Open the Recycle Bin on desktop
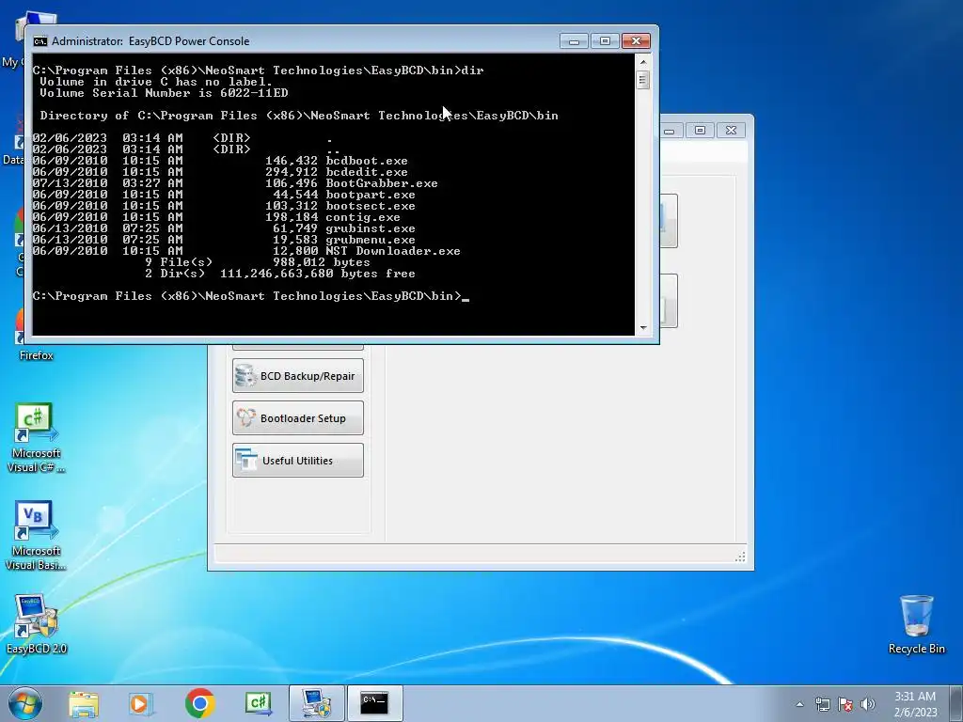Screen dimensions: 963x722 click(916, 624)
